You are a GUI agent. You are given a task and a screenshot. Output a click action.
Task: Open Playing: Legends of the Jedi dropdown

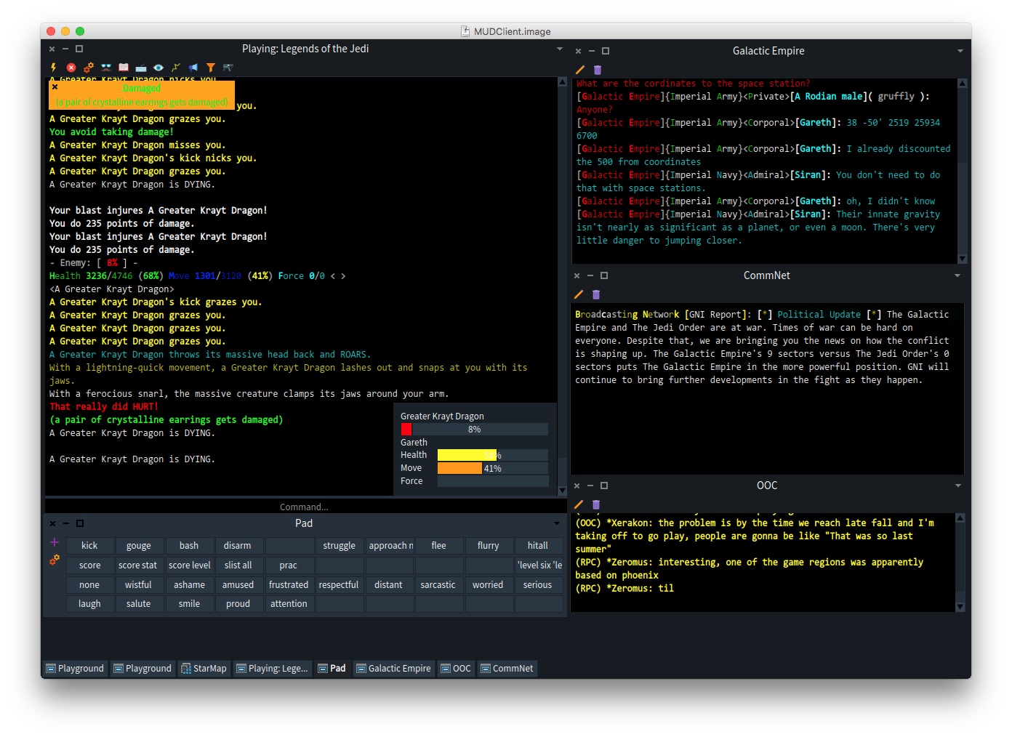[x=560, y=49]
